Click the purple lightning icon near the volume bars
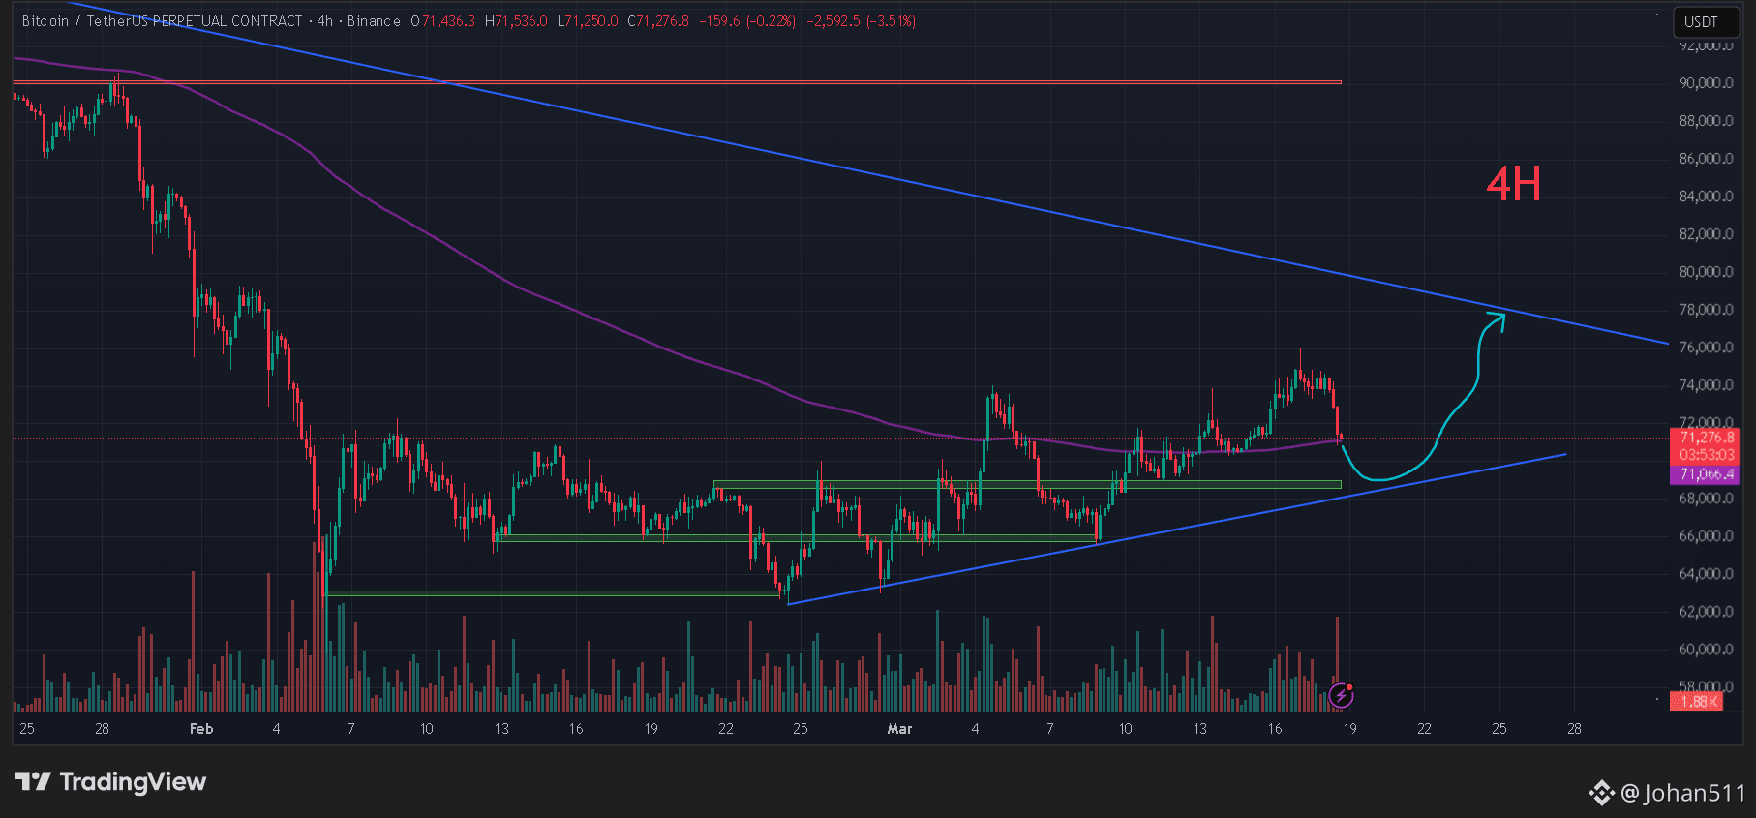The height and width of the screenshot is (818, 1756). tap(1341, 694)
